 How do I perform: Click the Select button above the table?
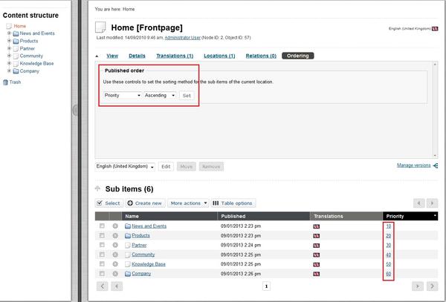point(109,203)
